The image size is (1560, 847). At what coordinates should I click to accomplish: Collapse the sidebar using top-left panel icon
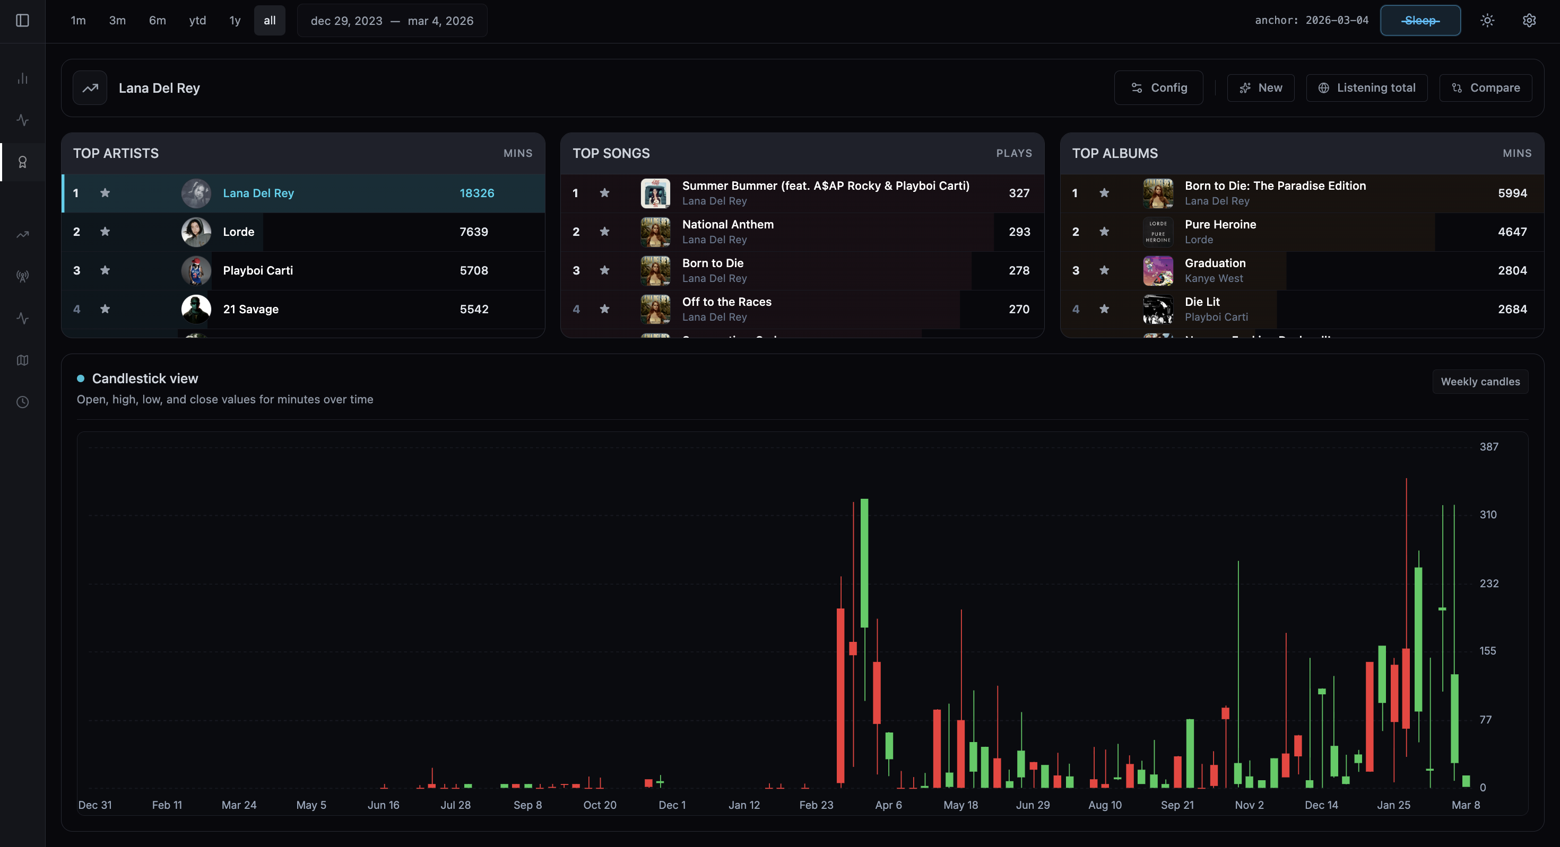(22, 20)
